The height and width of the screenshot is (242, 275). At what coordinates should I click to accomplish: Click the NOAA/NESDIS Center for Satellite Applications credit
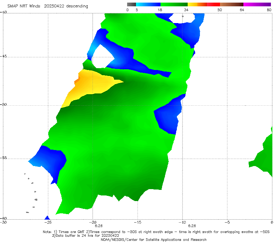[x=153, y=239]
